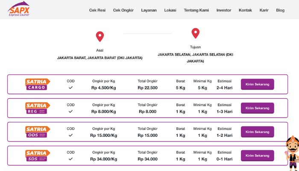Open Tentang Kami in navigation
This screenshot has height=171, width=299.
(196, 10)
